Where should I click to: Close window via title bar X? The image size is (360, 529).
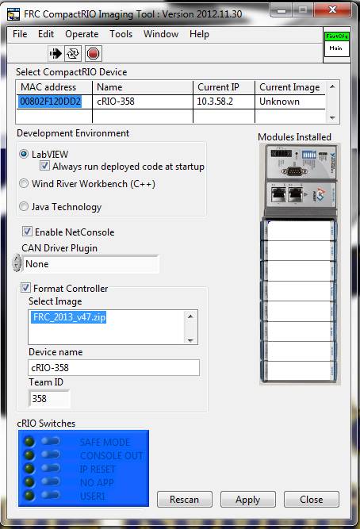point(332,10)
